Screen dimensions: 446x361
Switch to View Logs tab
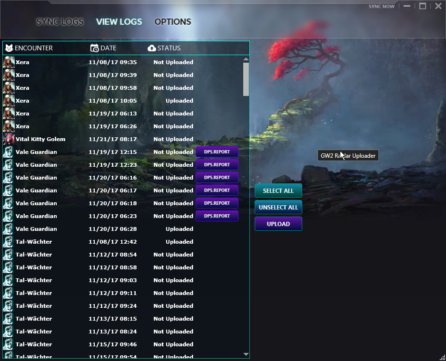tap(119, 21)
